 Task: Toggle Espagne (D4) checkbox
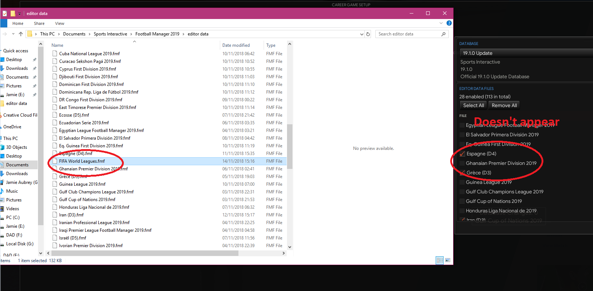click(x=462, y=154)
